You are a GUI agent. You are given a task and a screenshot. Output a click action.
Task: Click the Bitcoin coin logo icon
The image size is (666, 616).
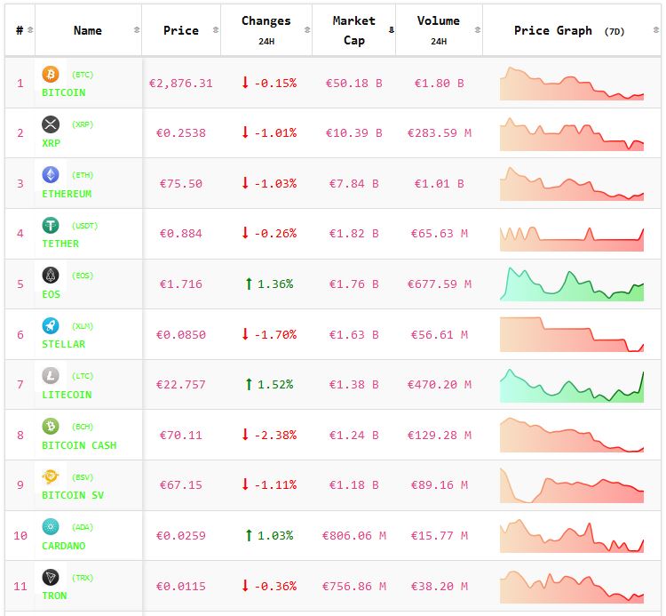click(x=51, y=75)
